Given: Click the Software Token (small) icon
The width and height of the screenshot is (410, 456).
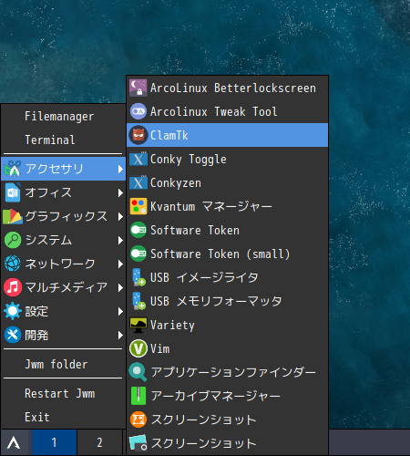Looking at the screenshot, I should click(x=138, y=254).
